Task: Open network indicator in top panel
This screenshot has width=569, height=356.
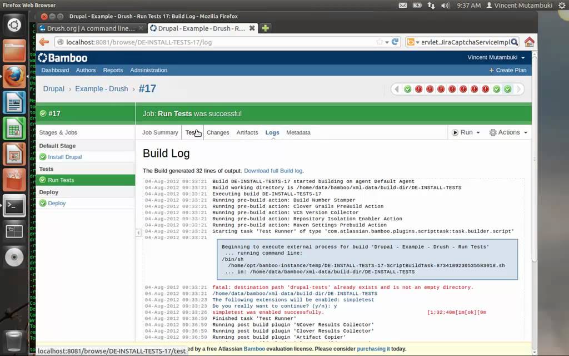Action: click(x=431, y=6)
